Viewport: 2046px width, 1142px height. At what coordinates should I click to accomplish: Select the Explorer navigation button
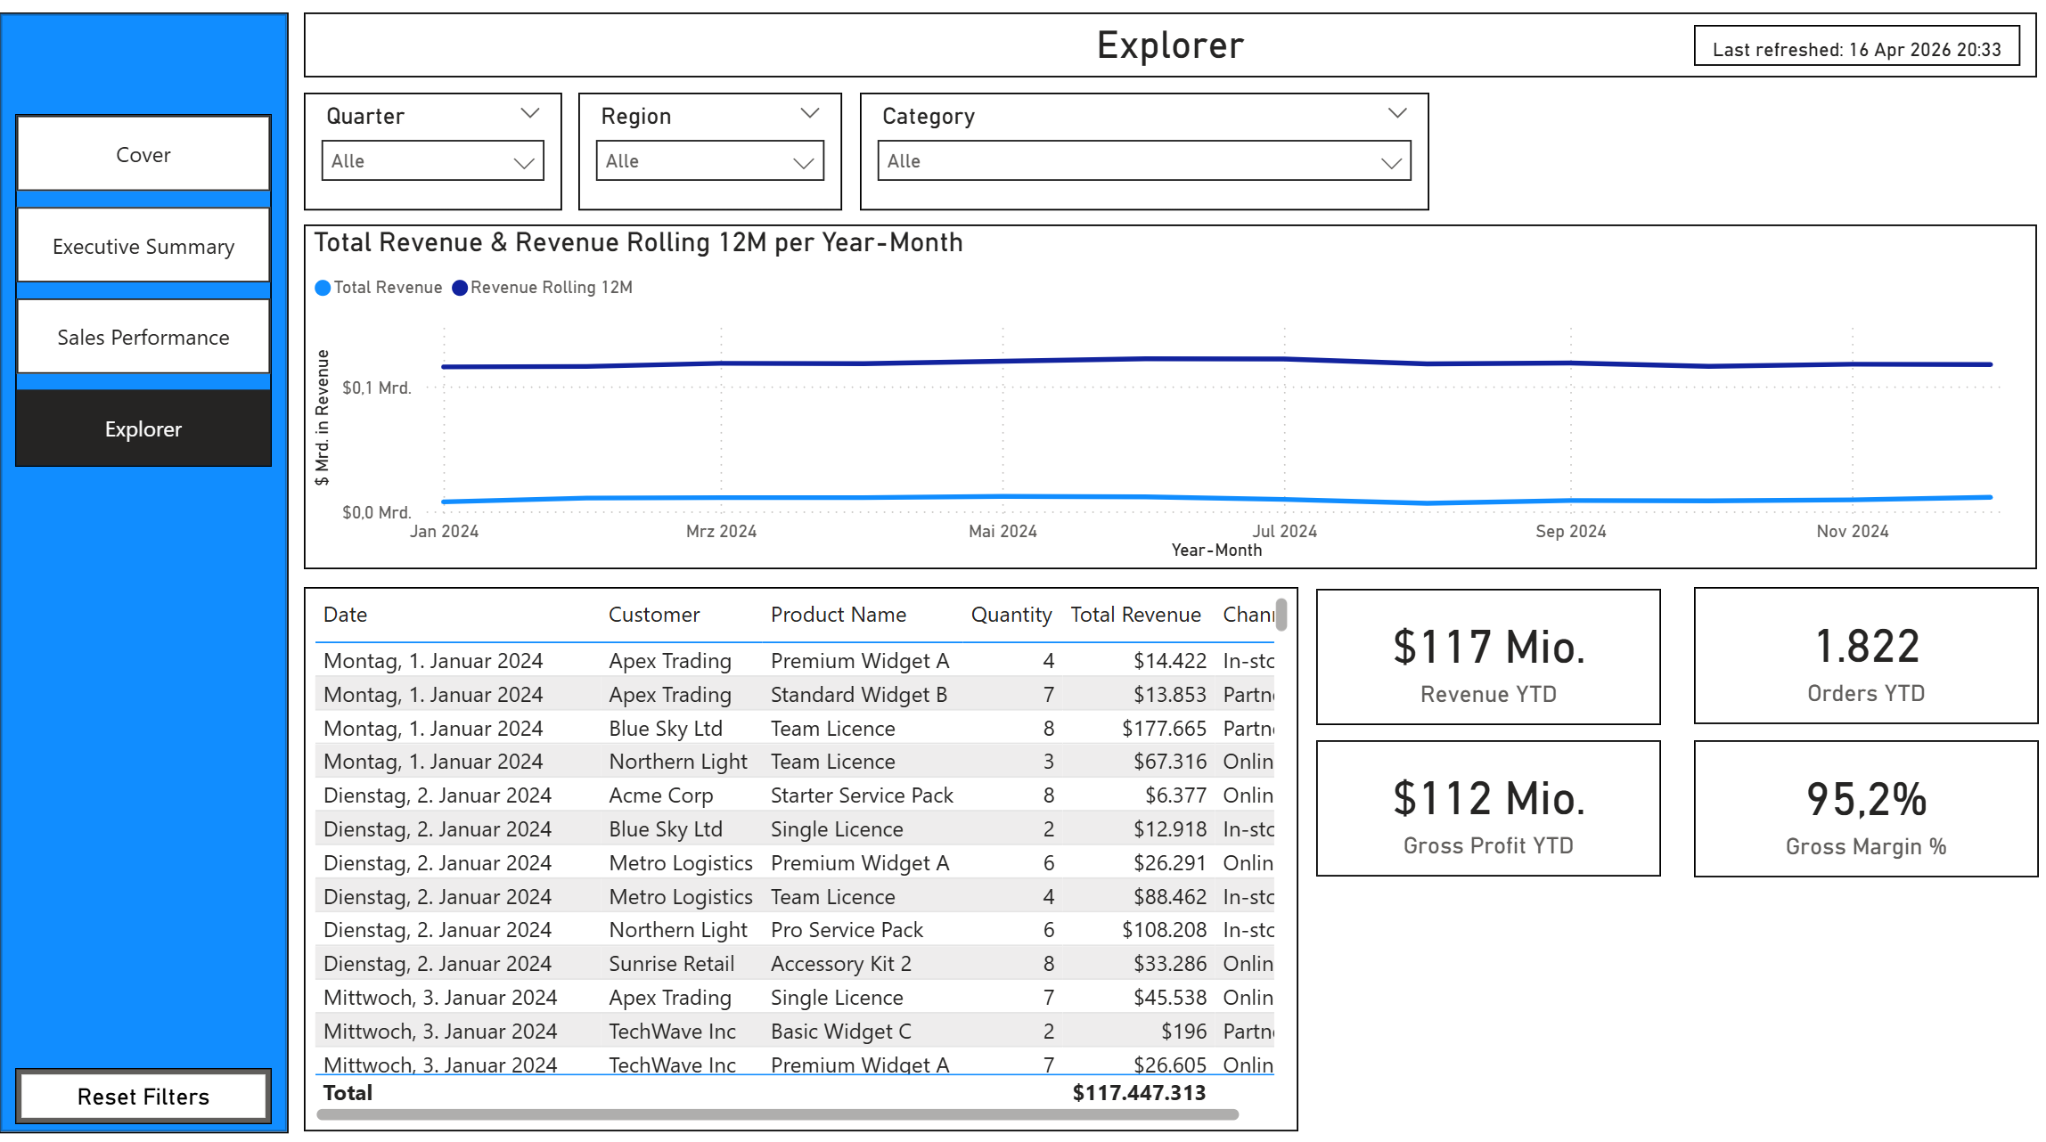point(143,429)
